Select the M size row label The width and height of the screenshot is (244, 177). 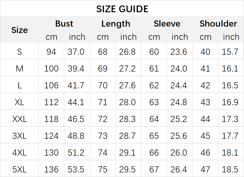(19, 68)
